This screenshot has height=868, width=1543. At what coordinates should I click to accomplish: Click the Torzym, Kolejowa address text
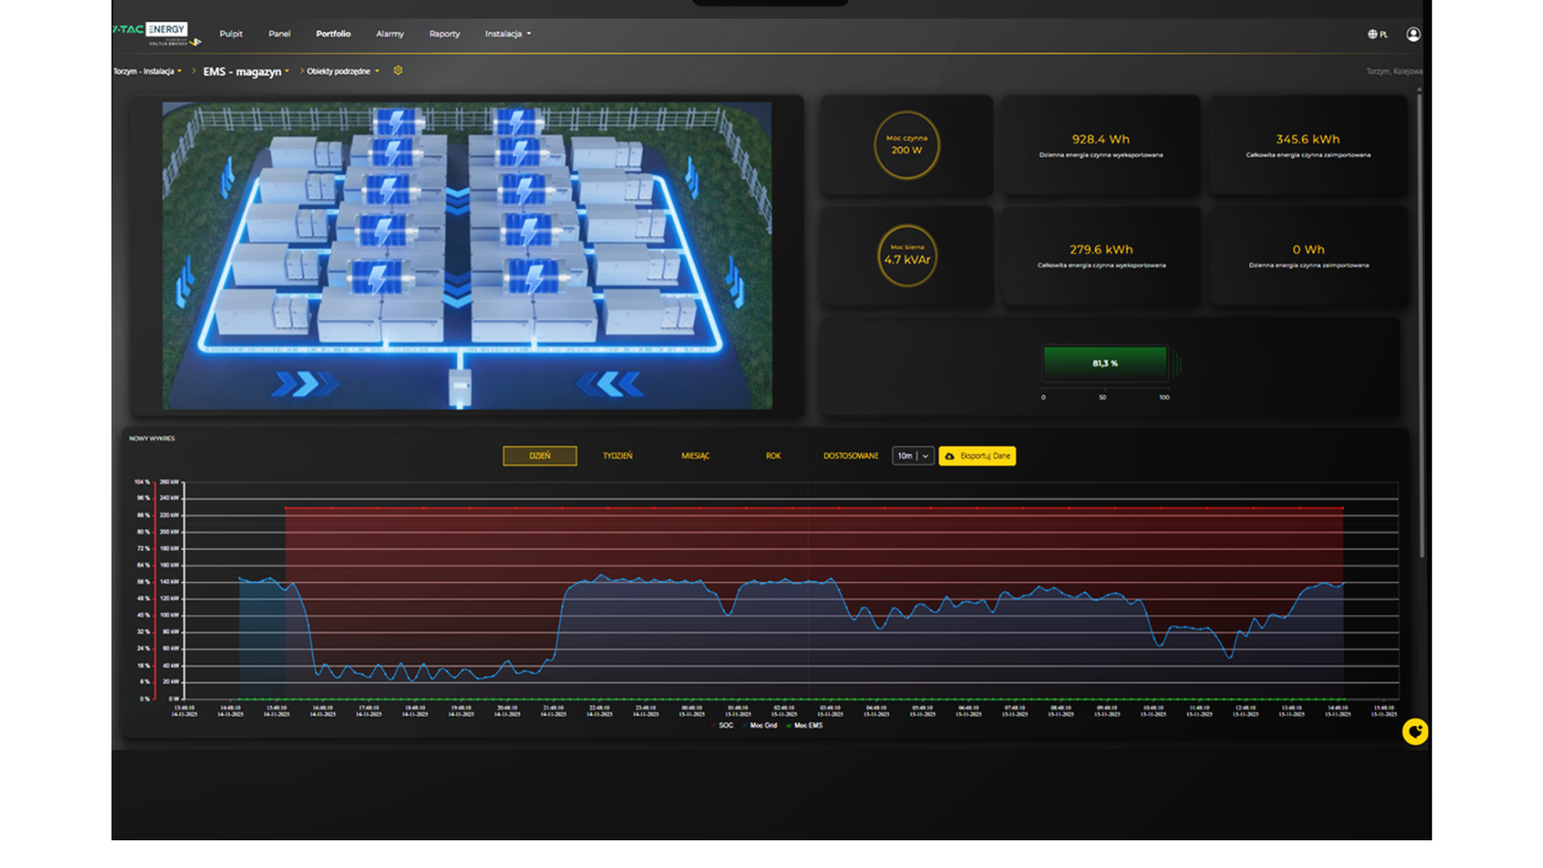(1393, 71)
